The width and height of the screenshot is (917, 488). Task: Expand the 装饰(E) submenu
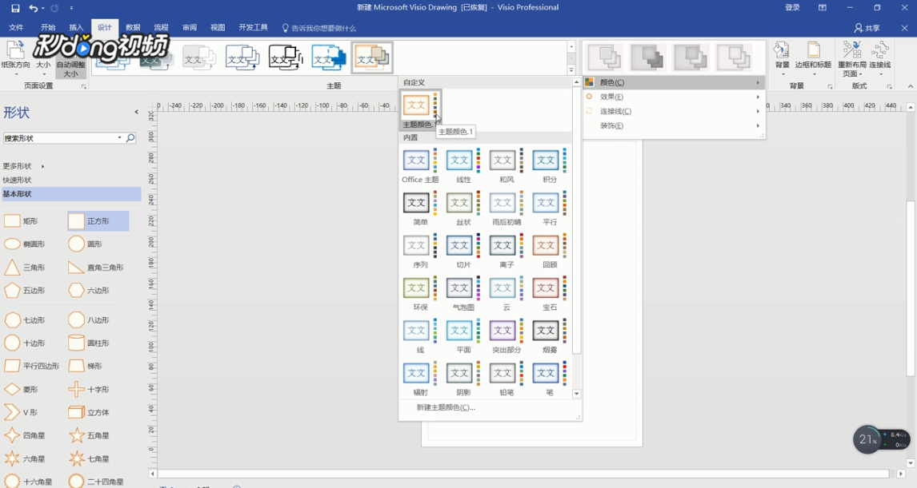pyautogui.click(x=674, y=125)
